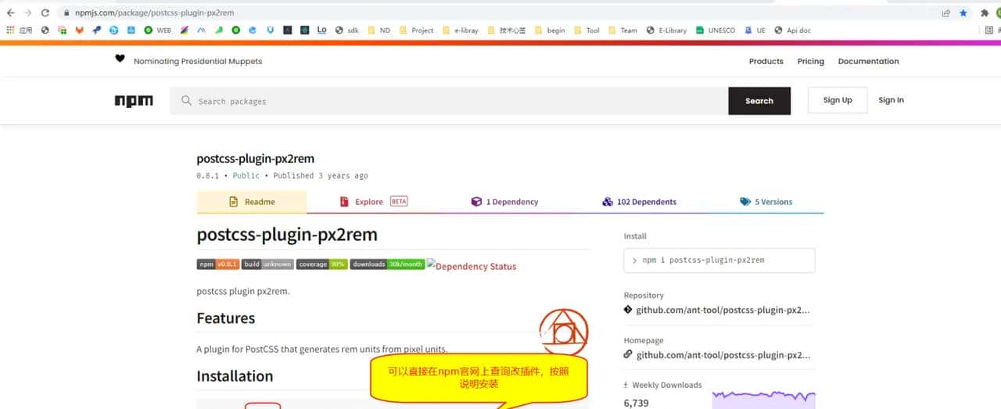This screenshot has height=409, width=1001.
Task: Click the Sign Up button
Action: coord(838,100)
